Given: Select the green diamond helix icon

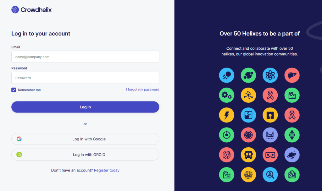Looking at the screenshot, I should (x=292, y=135).
